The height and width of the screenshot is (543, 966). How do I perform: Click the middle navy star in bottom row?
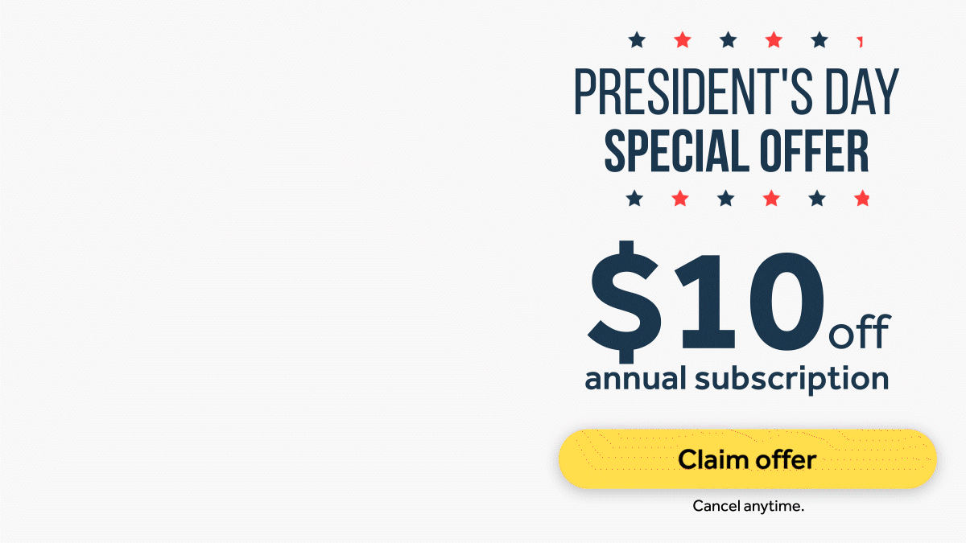pyautogui.click(x=726, y=198)
